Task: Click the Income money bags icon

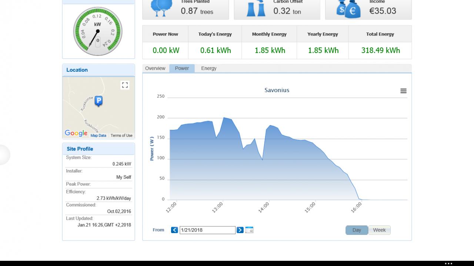Action: [x=348, y=9]
